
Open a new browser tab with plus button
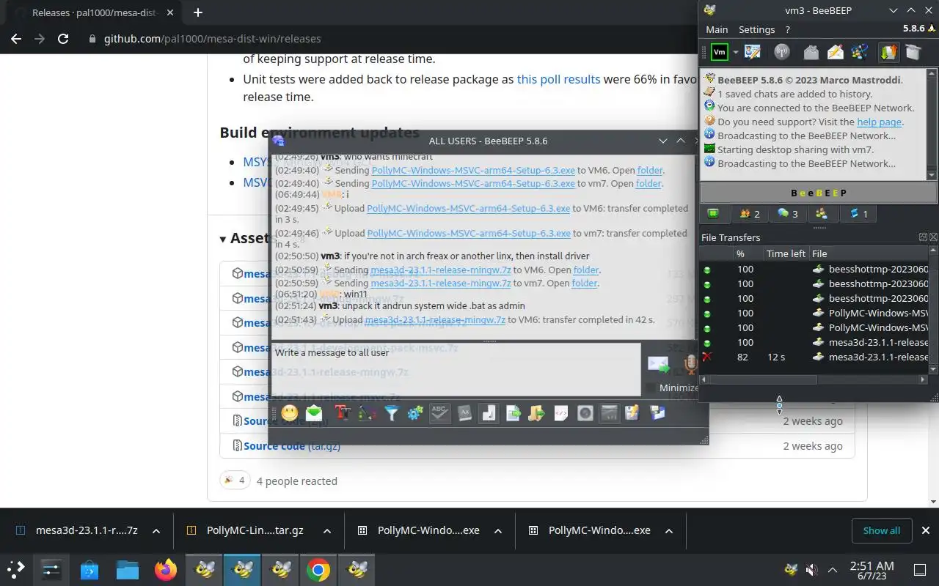pyautogui.click(x=197, y=12)
